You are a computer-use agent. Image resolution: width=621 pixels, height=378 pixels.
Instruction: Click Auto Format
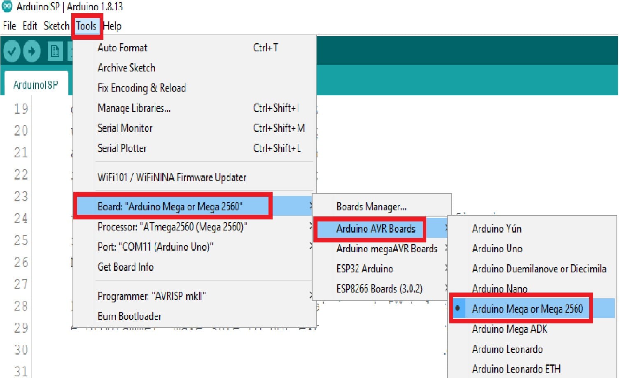[122, 47]
